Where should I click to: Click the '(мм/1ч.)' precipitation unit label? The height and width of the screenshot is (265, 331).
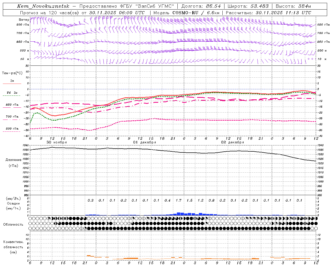tap(13, 209)
